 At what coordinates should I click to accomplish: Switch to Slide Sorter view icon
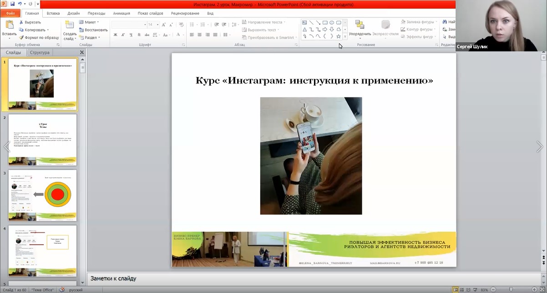[462, 290]
